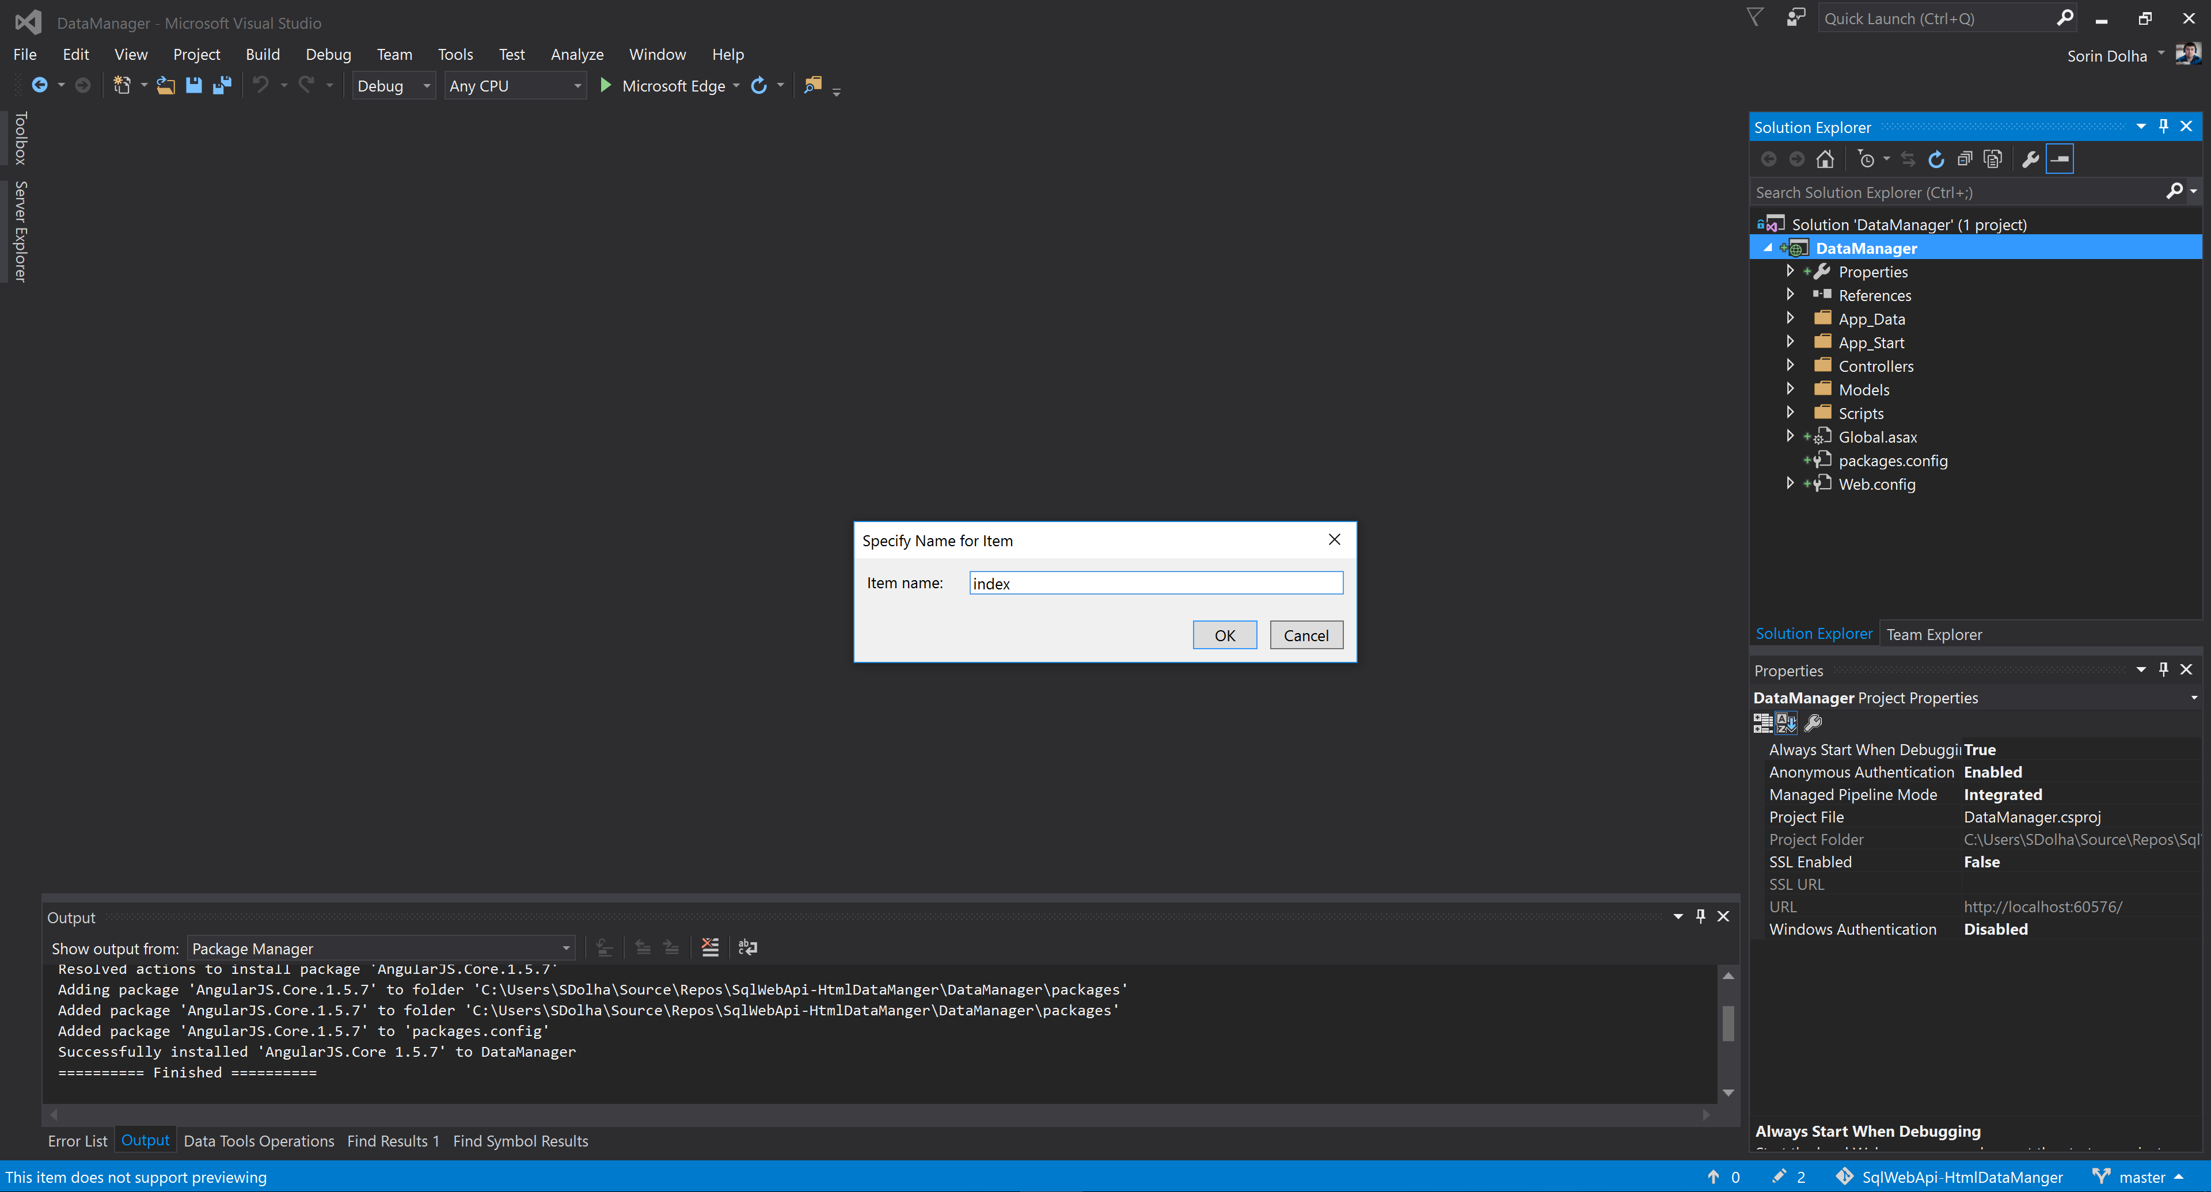Open the Debug configuration dropdown

click(x=394, y=85)
